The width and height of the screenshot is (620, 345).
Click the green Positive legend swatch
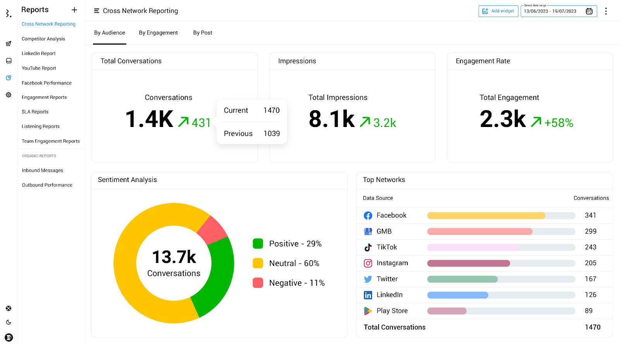(x=258, y=244)
